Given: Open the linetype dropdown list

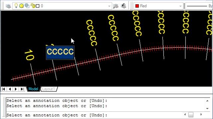Looking at the screenshot, I should pos(199,6).
